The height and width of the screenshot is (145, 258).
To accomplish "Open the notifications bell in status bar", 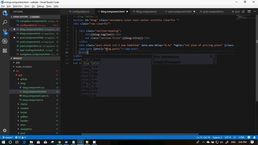I will [254, 137].
